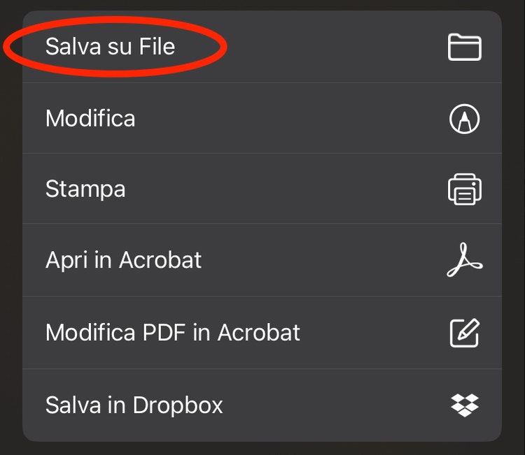Click the word Apri in the Acrobat open entry
This screenshot has height=455, width=525.
point(66,260)
